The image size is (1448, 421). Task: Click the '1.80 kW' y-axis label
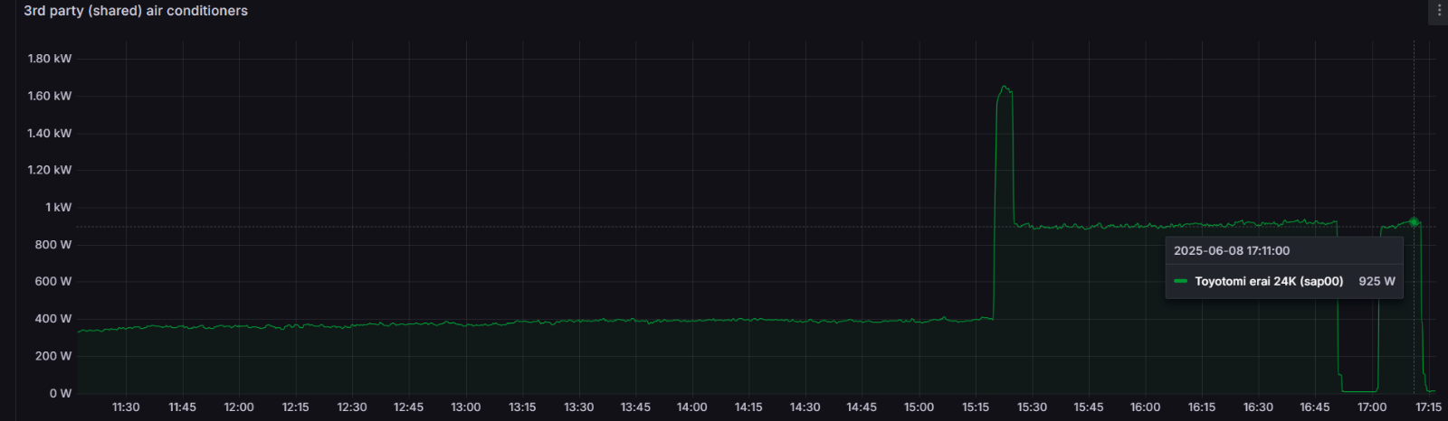pyautogui.click(x=50, y=59)
